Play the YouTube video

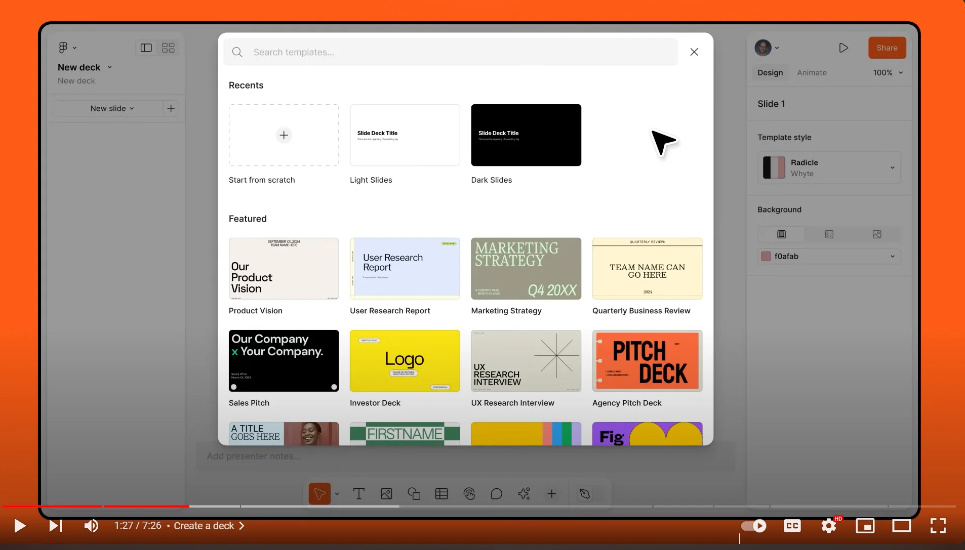[x=20, y=526]
